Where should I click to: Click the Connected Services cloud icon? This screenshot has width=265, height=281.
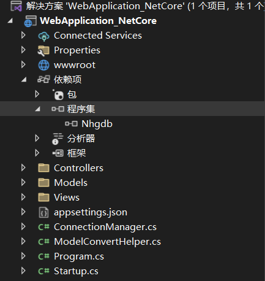pyautogui.click(x=43, y=36)
